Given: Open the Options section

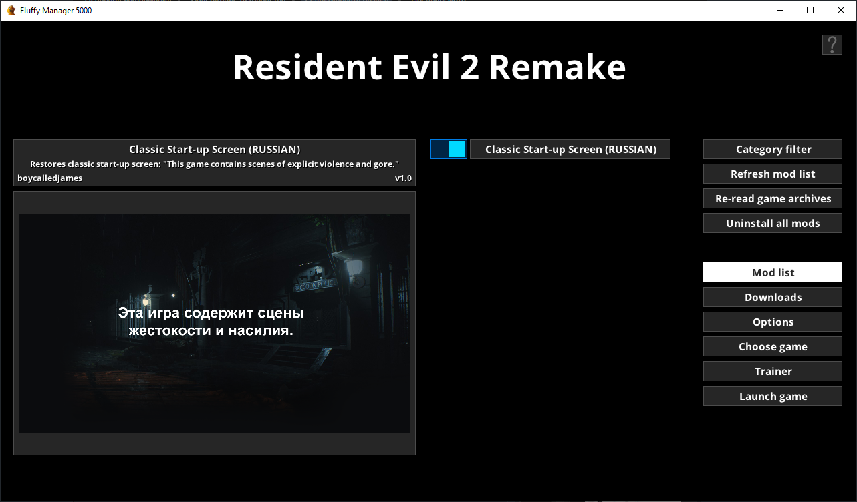Looking at the screenshot, I should tap(773, 322).
